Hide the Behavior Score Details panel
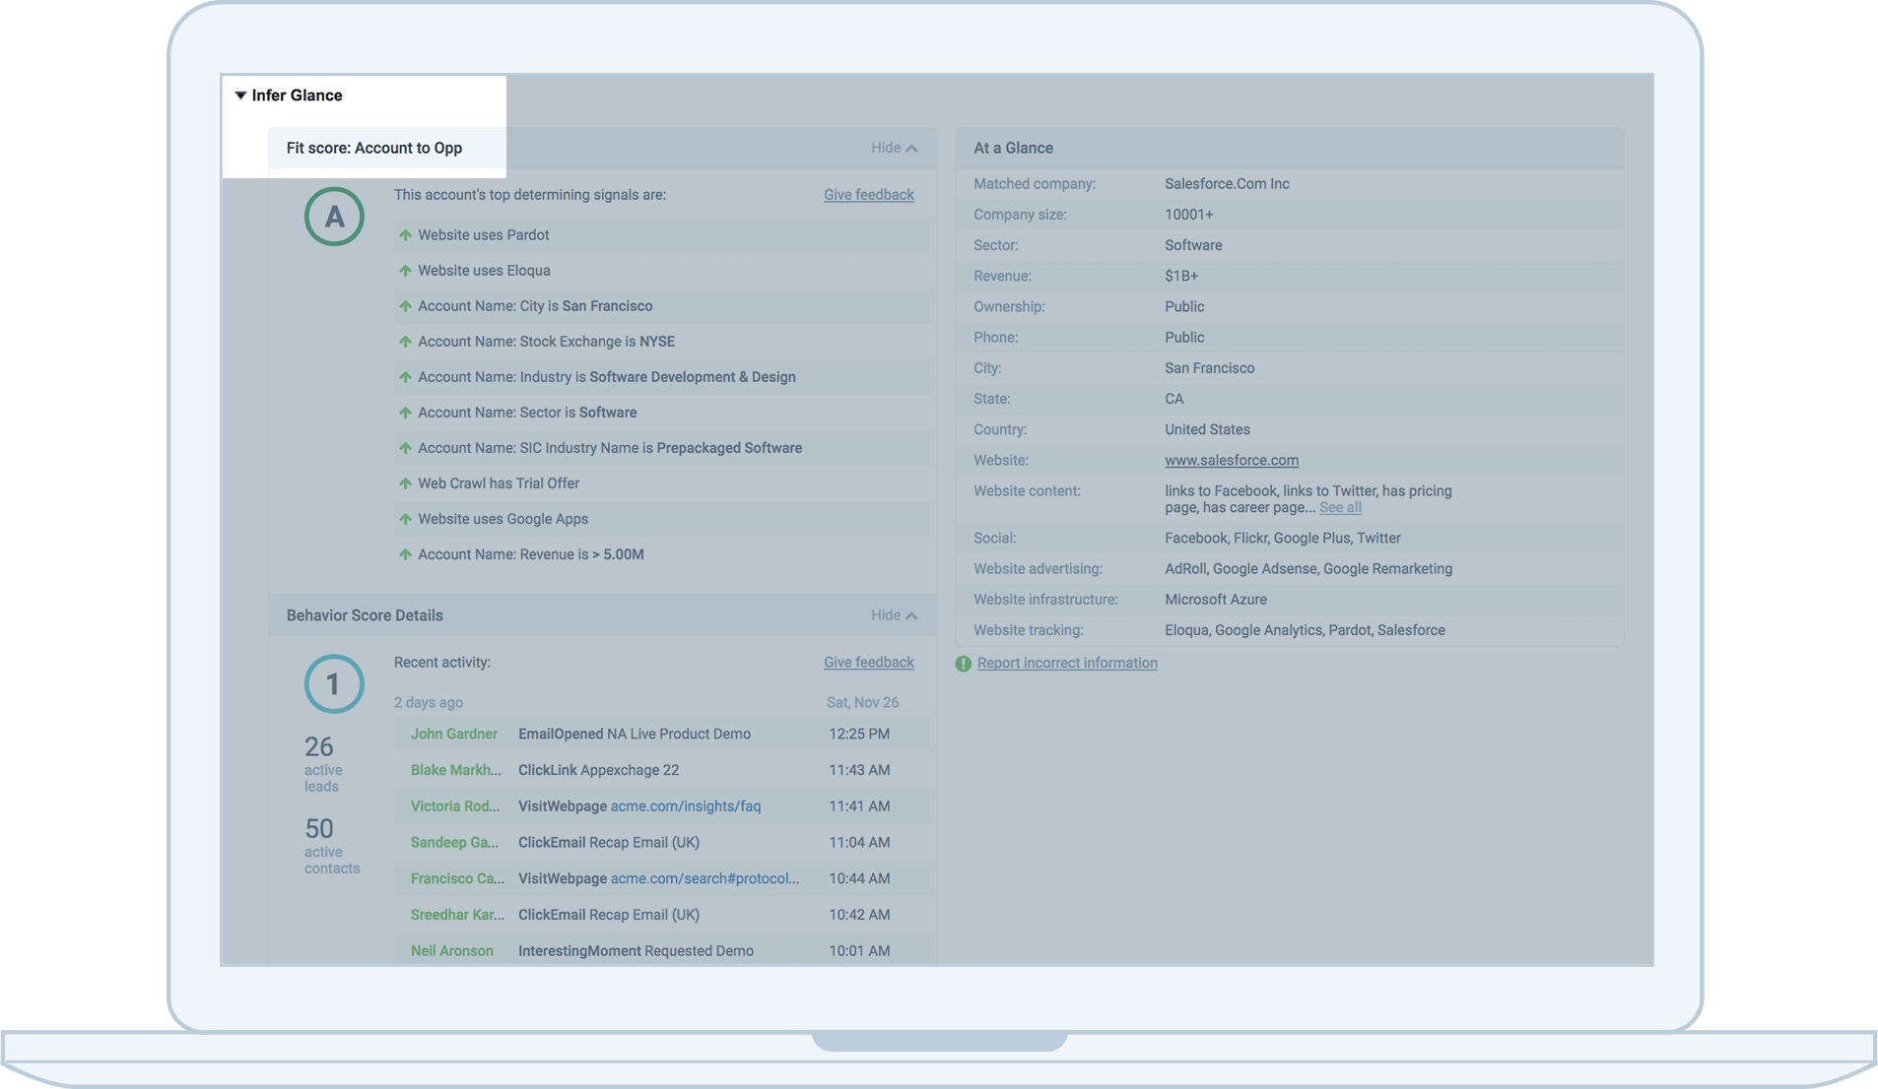The image size is (1878, 1089). point(894,615)
